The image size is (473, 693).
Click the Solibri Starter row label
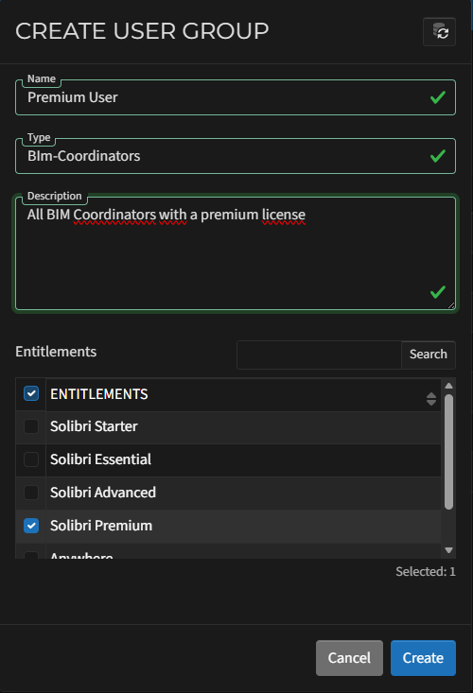click(94, 426)
